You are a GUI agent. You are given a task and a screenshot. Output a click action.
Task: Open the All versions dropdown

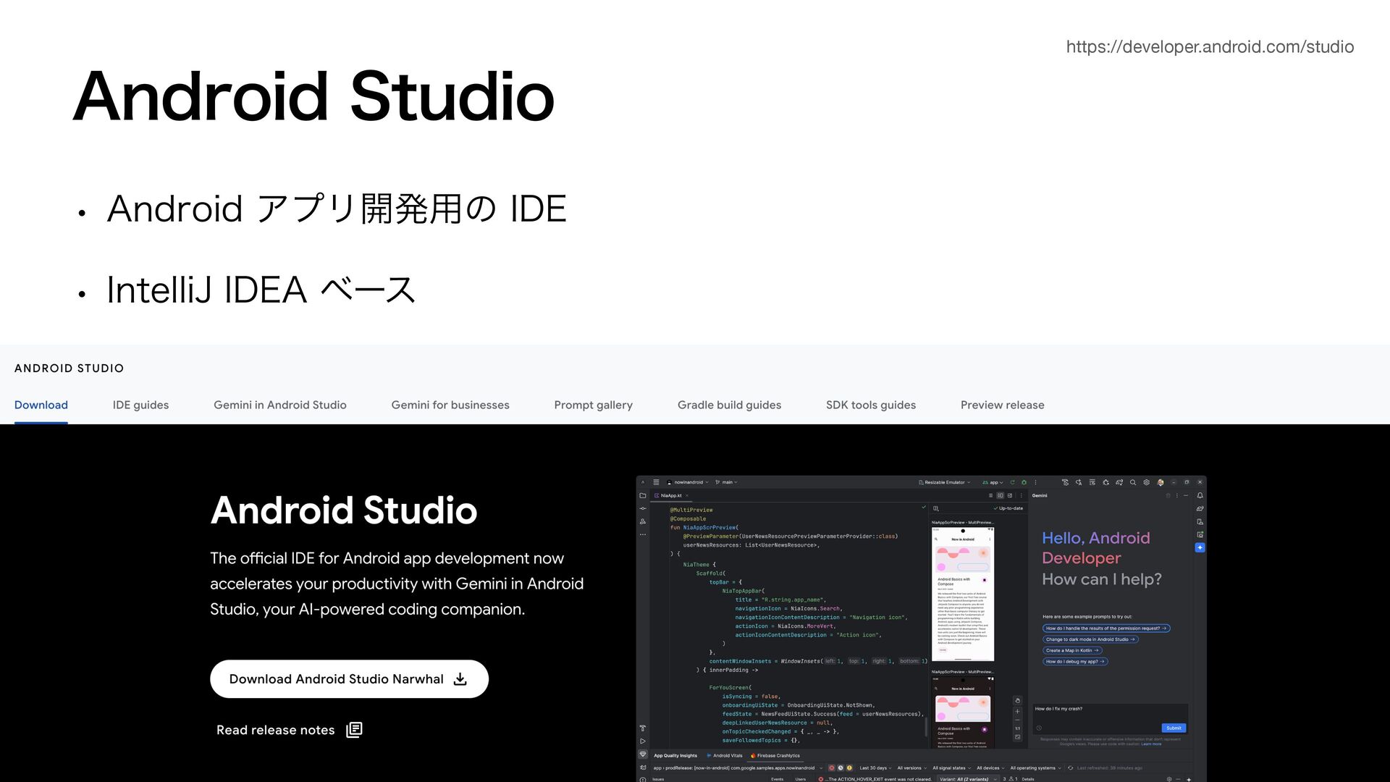tap(912, 768)
